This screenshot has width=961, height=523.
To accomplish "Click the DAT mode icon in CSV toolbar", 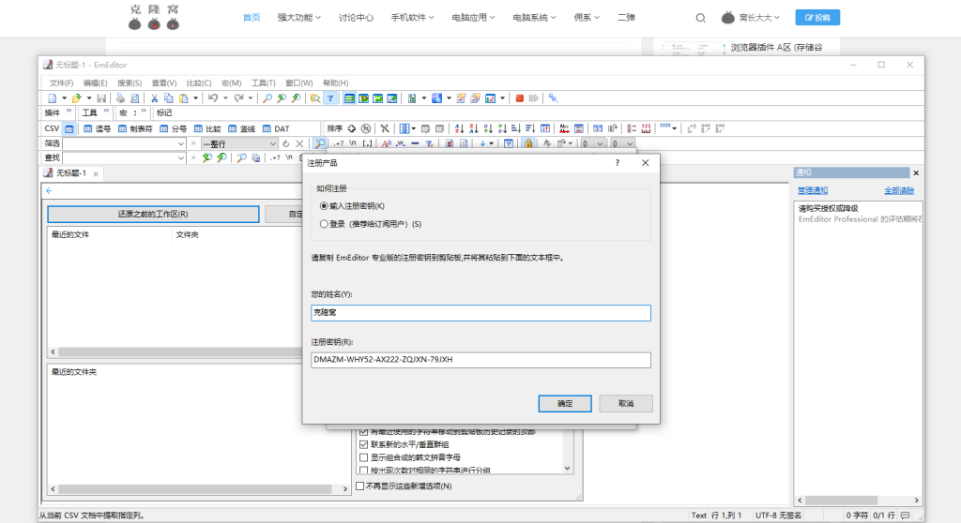I will 276,128.
